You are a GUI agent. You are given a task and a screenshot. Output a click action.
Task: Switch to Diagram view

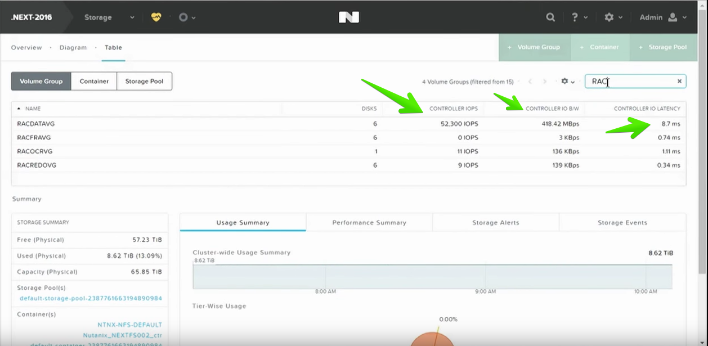(73, 47)
